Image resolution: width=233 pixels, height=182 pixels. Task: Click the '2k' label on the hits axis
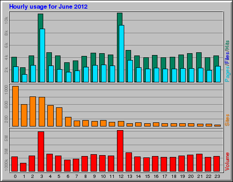click(x=6, y=70)
